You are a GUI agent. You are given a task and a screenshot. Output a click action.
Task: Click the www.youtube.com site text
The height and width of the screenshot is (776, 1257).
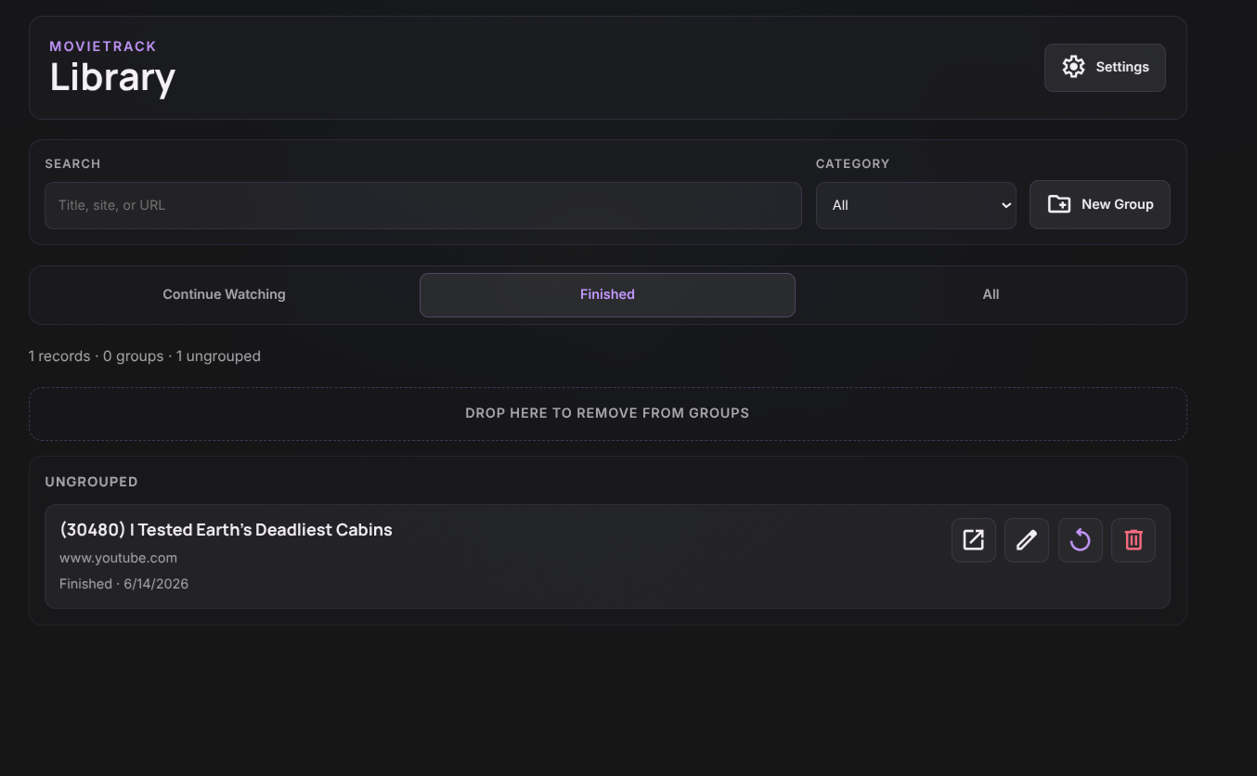click(x=118, y=558)
